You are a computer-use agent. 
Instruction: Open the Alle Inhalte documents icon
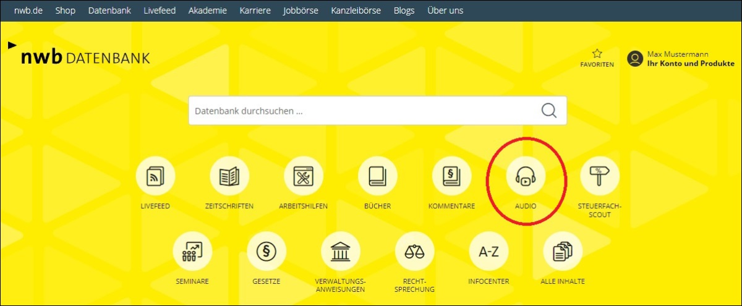(x=563, y=252)
